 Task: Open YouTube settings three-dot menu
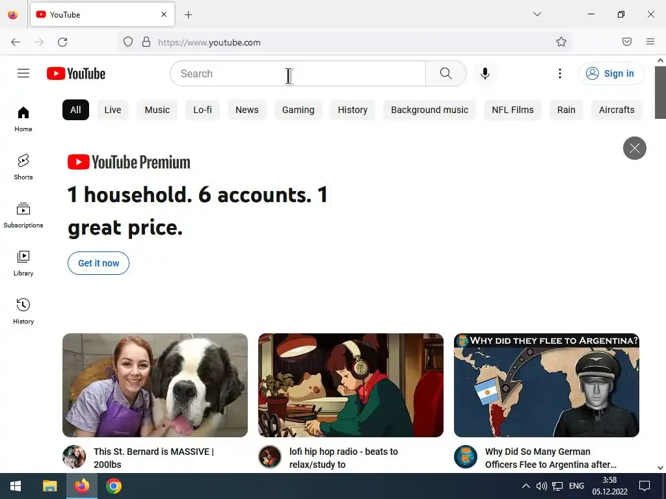click(560, 73)
